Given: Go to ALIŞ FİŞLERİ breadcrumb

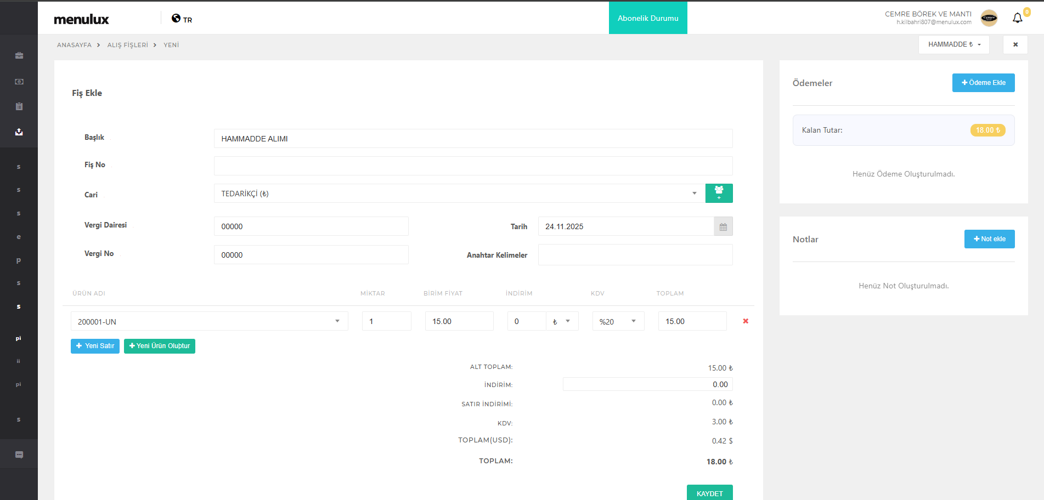Looking at the screenshot, I should [128, 45].
